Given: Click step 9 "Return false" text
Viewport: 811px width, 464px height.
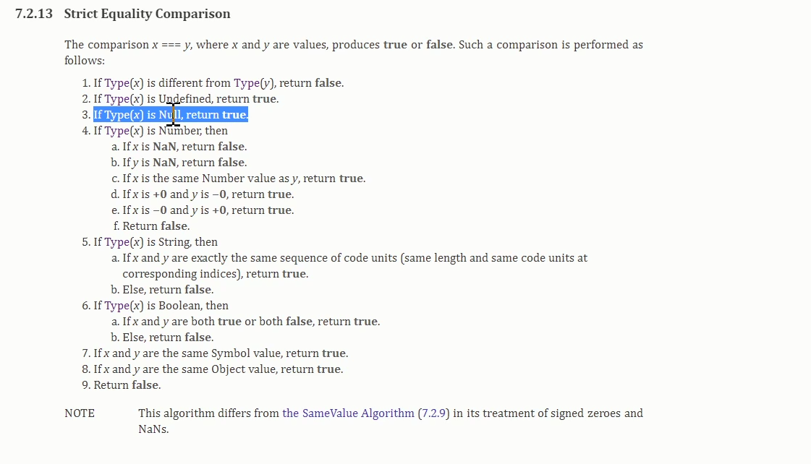Looking at the screenshot, I should pyautogui.click(x=127, y=385).
